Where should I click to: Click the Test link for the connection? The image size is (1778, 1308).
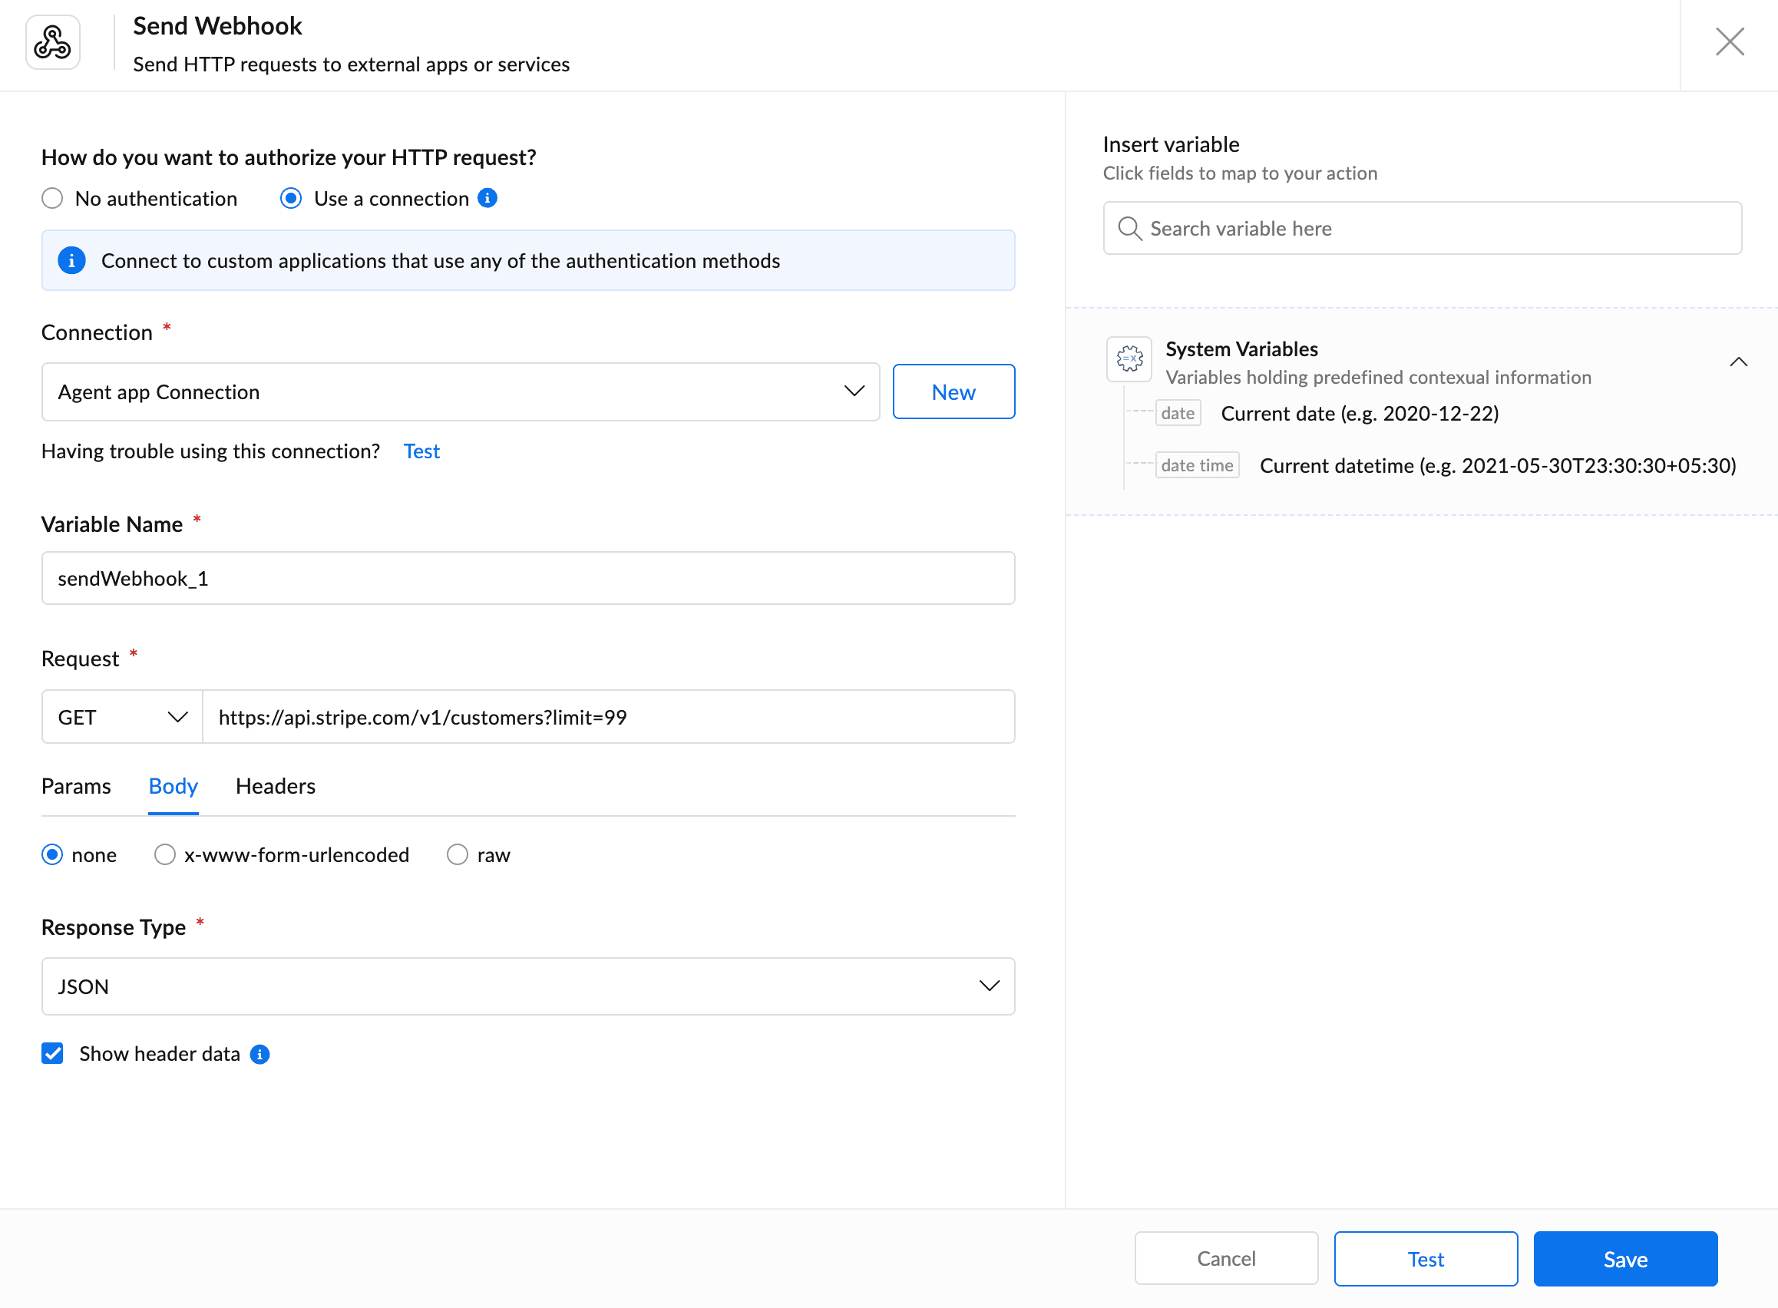click(421, 451)
